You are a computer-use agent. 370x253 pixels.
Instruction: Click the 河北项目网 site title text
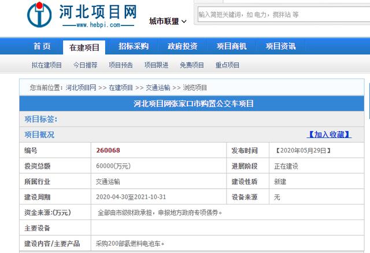(x=98, y=12)
